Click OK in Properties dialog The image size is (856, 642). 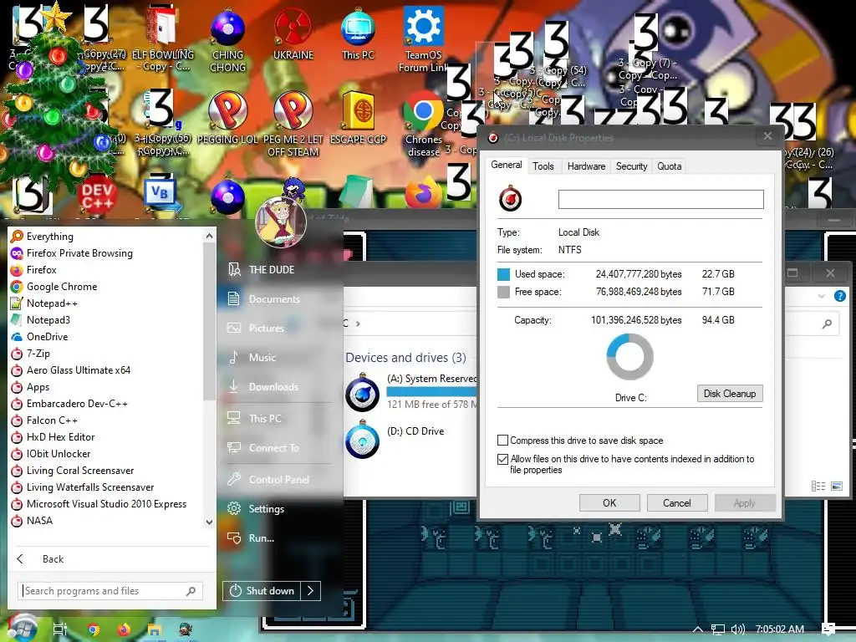click(x=609, y=502)
